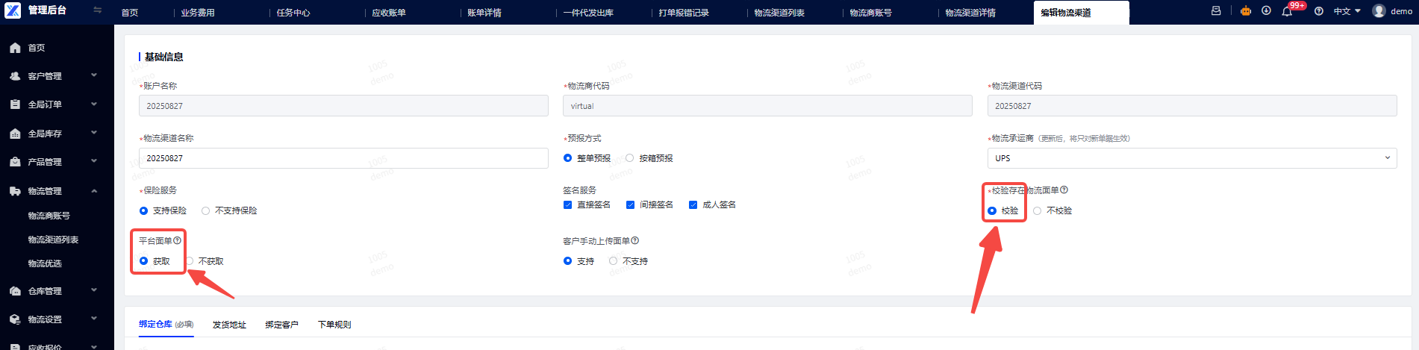1419x350 pixels.
Task: Click help icon next to 校验存在物流面单
Action: [1064, 190]
